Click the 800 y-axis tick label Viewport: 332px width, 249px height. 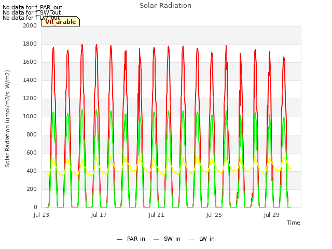coord(32,135)
